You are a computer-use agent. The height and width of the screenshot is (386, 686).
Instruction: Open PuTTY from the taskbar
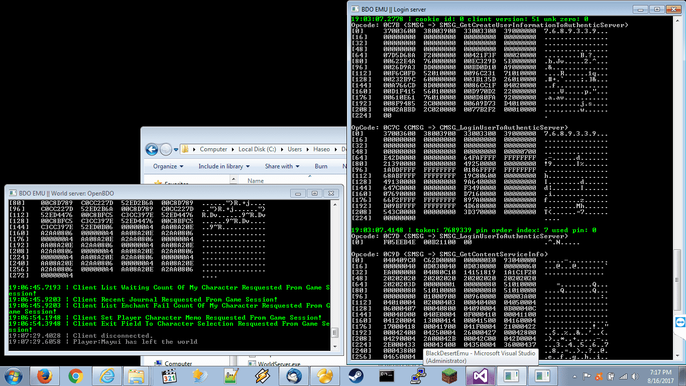[x=418, y=376]
